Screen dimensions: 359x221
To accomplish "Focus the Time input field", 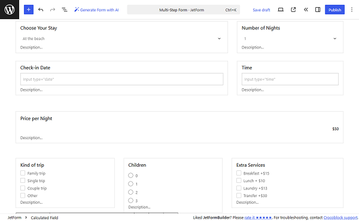I will (290, 79).
